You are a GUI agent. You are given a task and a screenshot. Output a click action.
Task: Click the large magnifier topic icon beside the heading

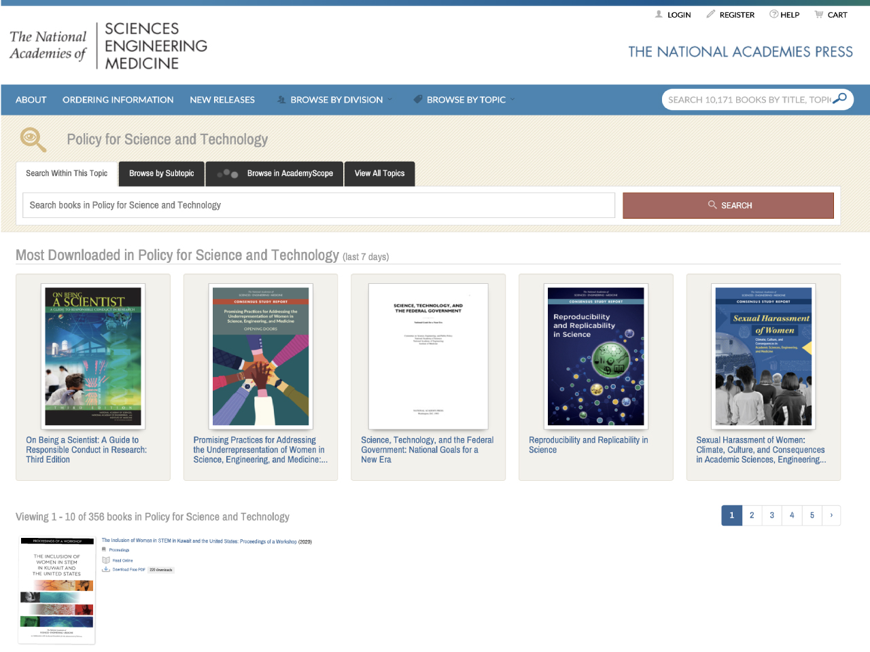point(33,139)
